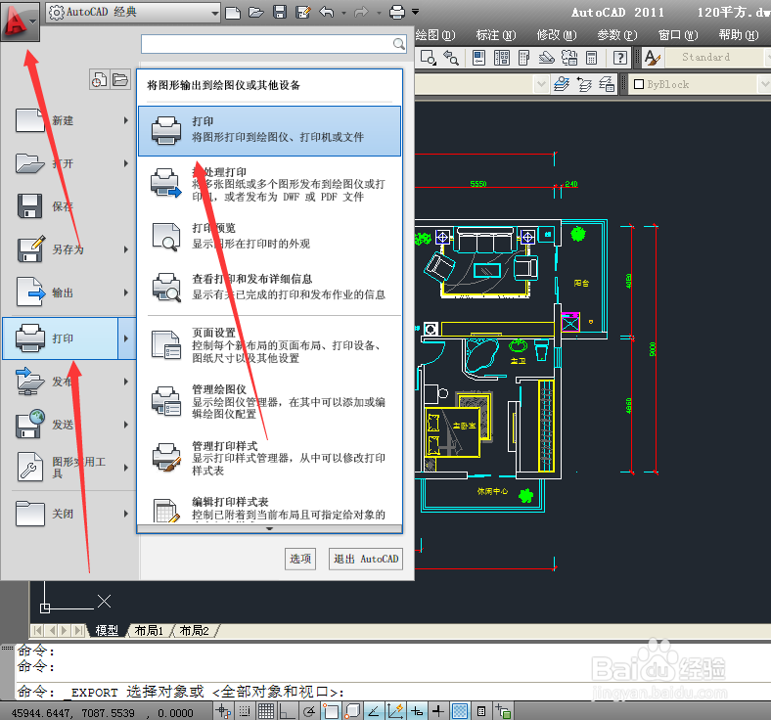The height and width of the screenshot is (720, 771).
Task: Select 关闭 in the application menu
Action: 68,514
